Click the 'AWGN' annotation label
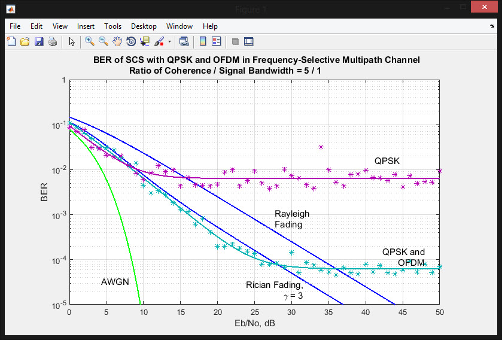502x340 pixels. [115, 282]
